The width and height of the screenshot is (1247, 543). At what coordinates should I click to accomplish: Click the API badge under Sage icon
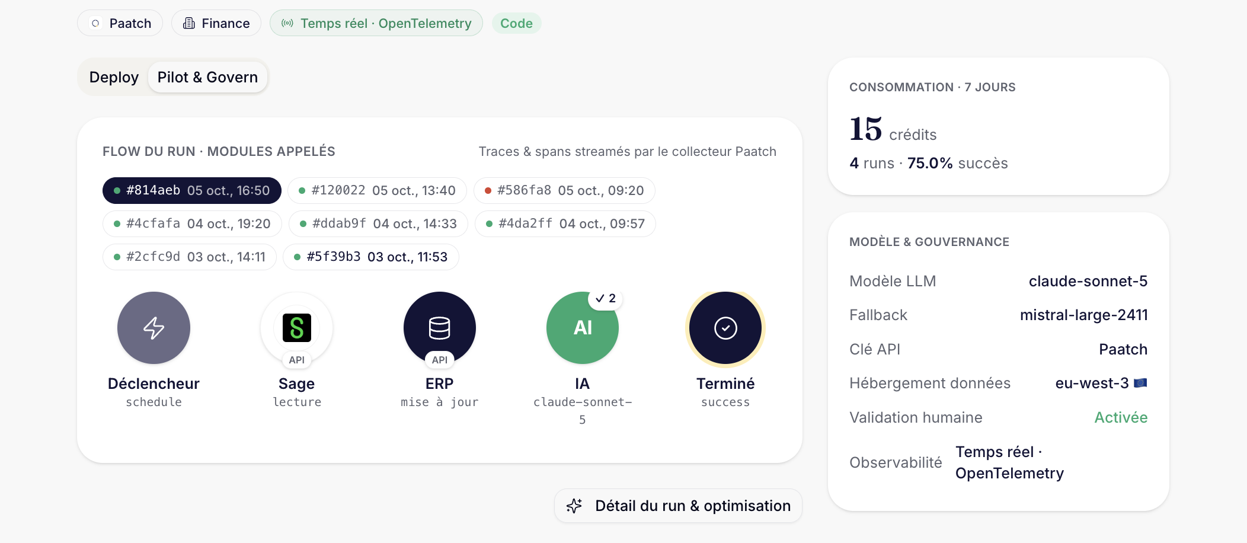point(297,360)
